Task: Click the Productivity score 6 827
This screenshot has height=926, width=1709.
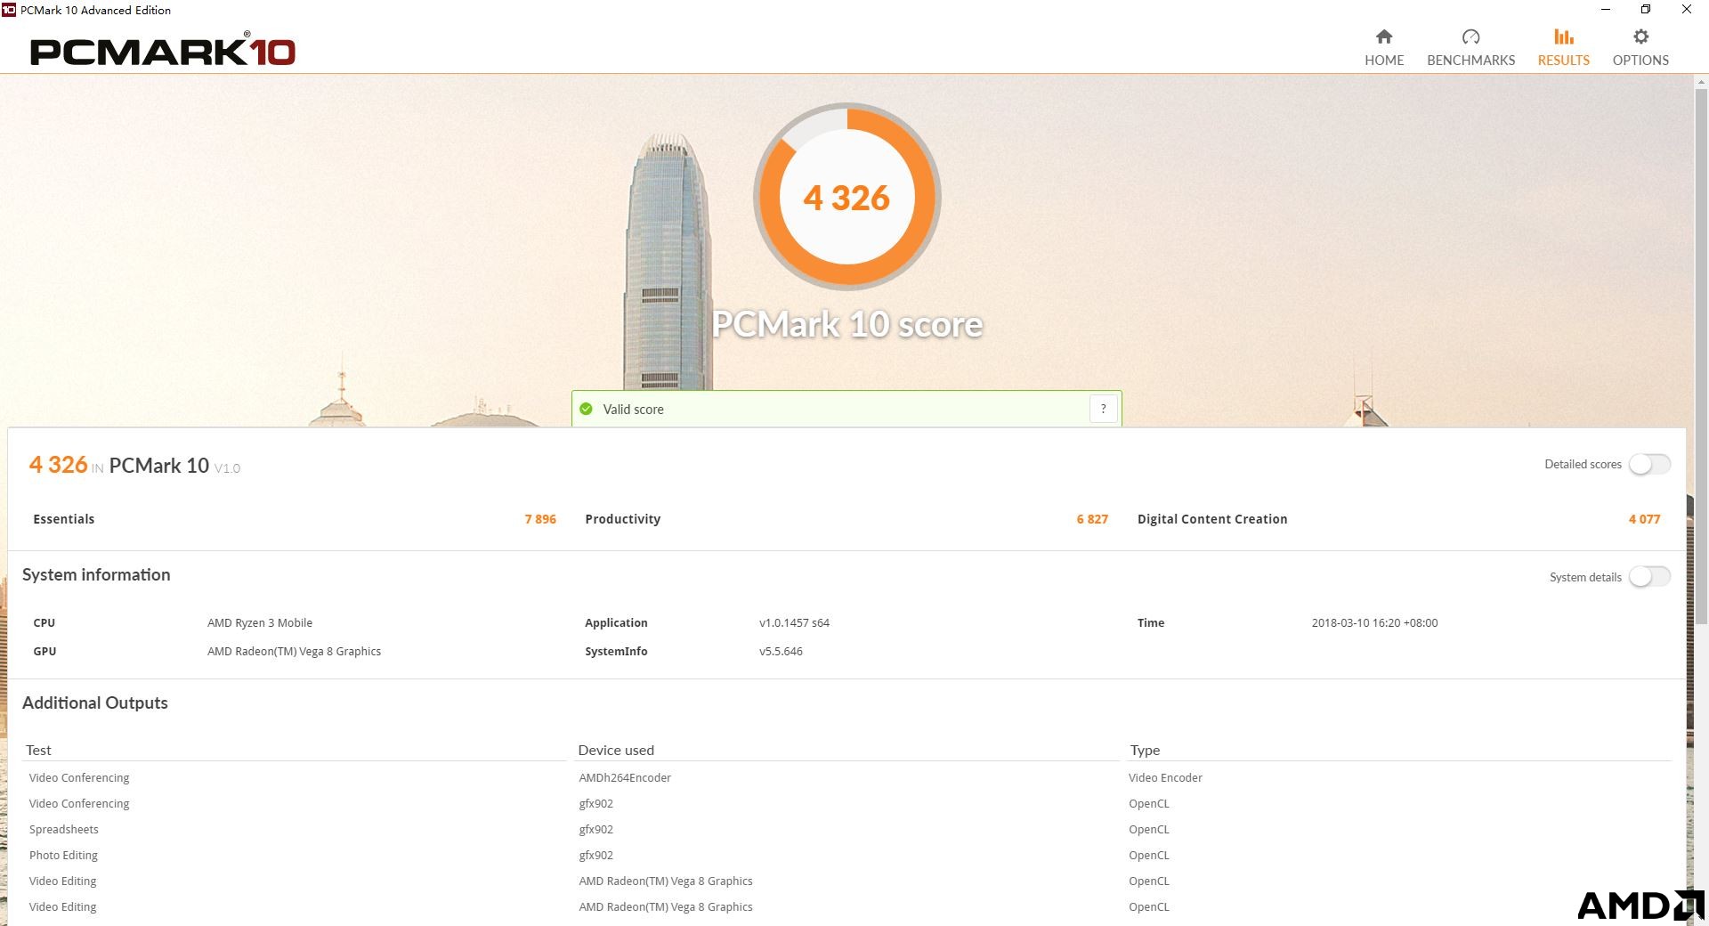Action: click(1092, 519)
